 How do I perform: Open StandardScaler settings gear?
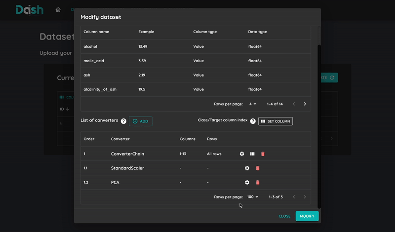(247, 168)
